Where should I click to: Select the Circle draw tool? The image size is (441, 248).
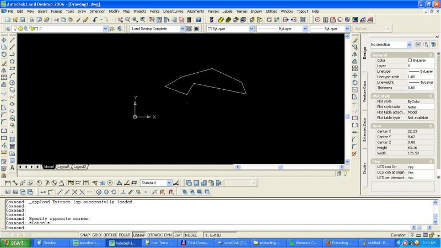pyautogui.click(x=12, y=83)
